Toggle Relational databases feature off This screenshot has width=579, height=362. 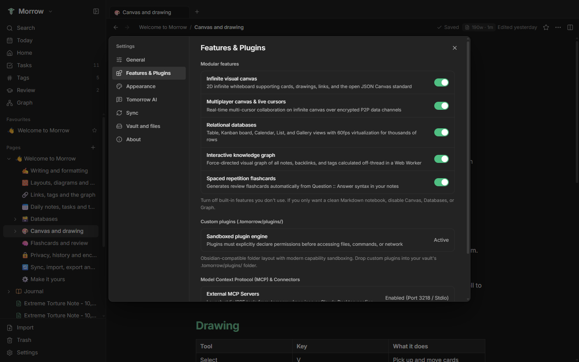tap(441, 132)
